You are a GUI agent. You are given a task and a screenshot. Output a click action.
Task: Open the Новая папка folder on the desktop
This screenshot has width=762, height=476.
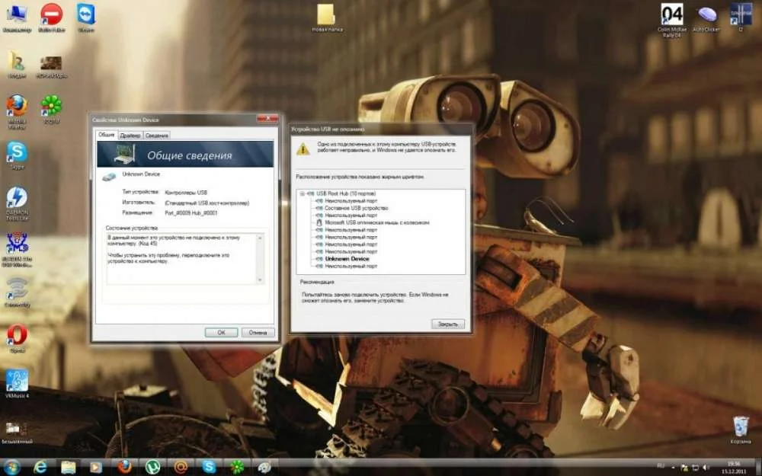(327, 18)
